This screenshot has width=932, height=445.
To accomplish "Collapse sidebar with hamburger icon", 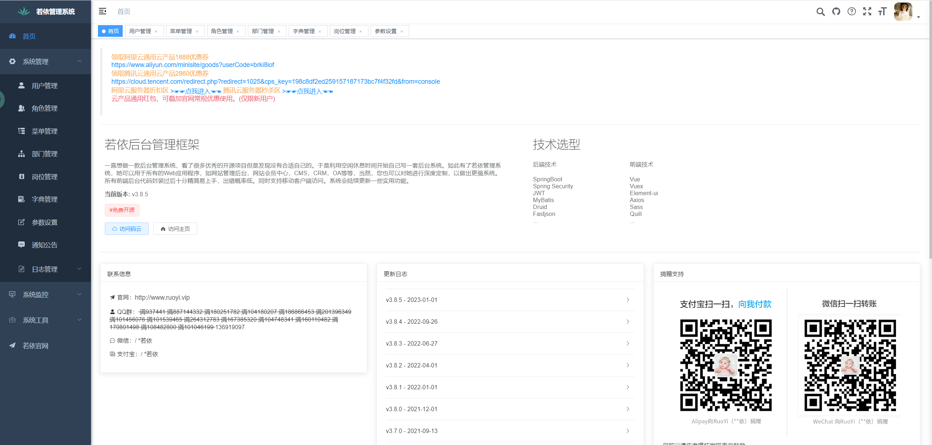I will click(x=103, y=11).
